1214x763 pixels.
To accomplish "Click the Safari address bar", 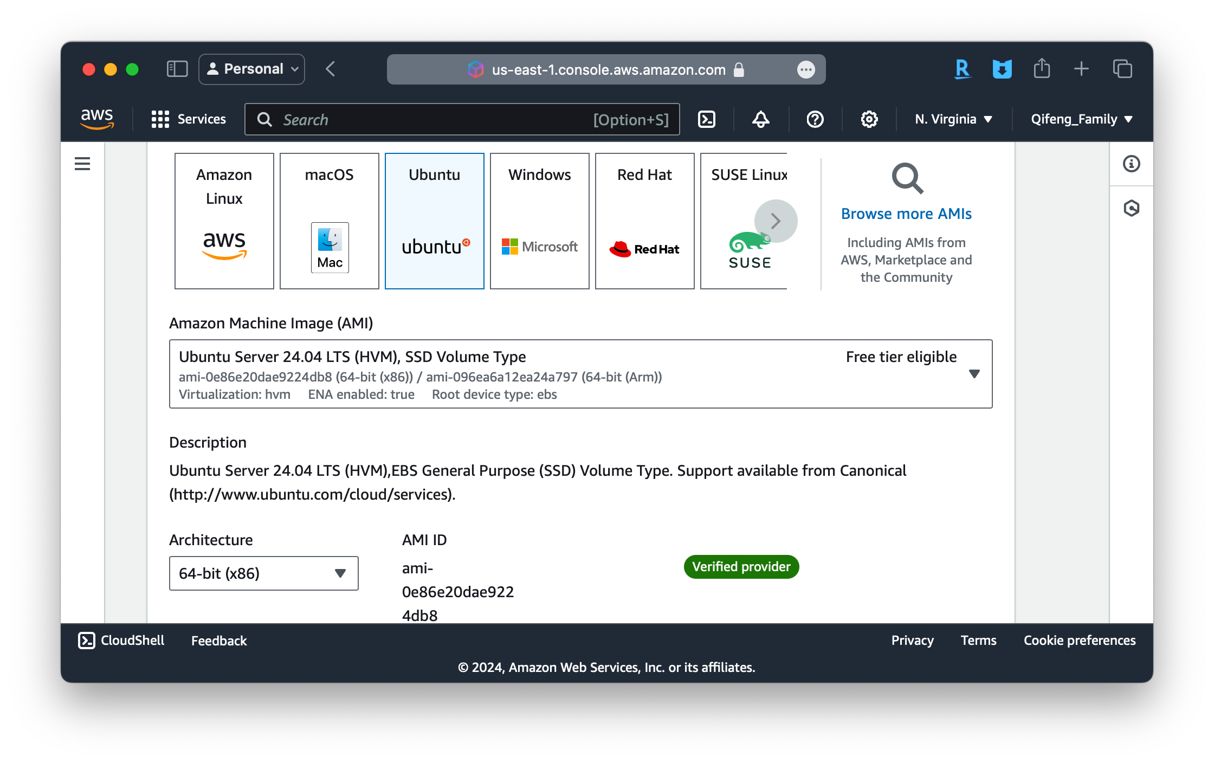I will click(606, 69).
